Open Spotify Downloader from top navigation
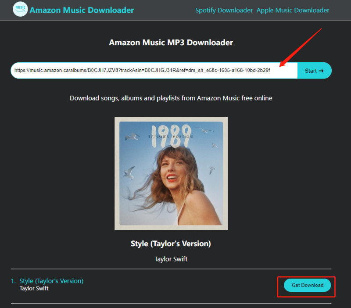This screenshot has width=351, height=308. (224, 10)
